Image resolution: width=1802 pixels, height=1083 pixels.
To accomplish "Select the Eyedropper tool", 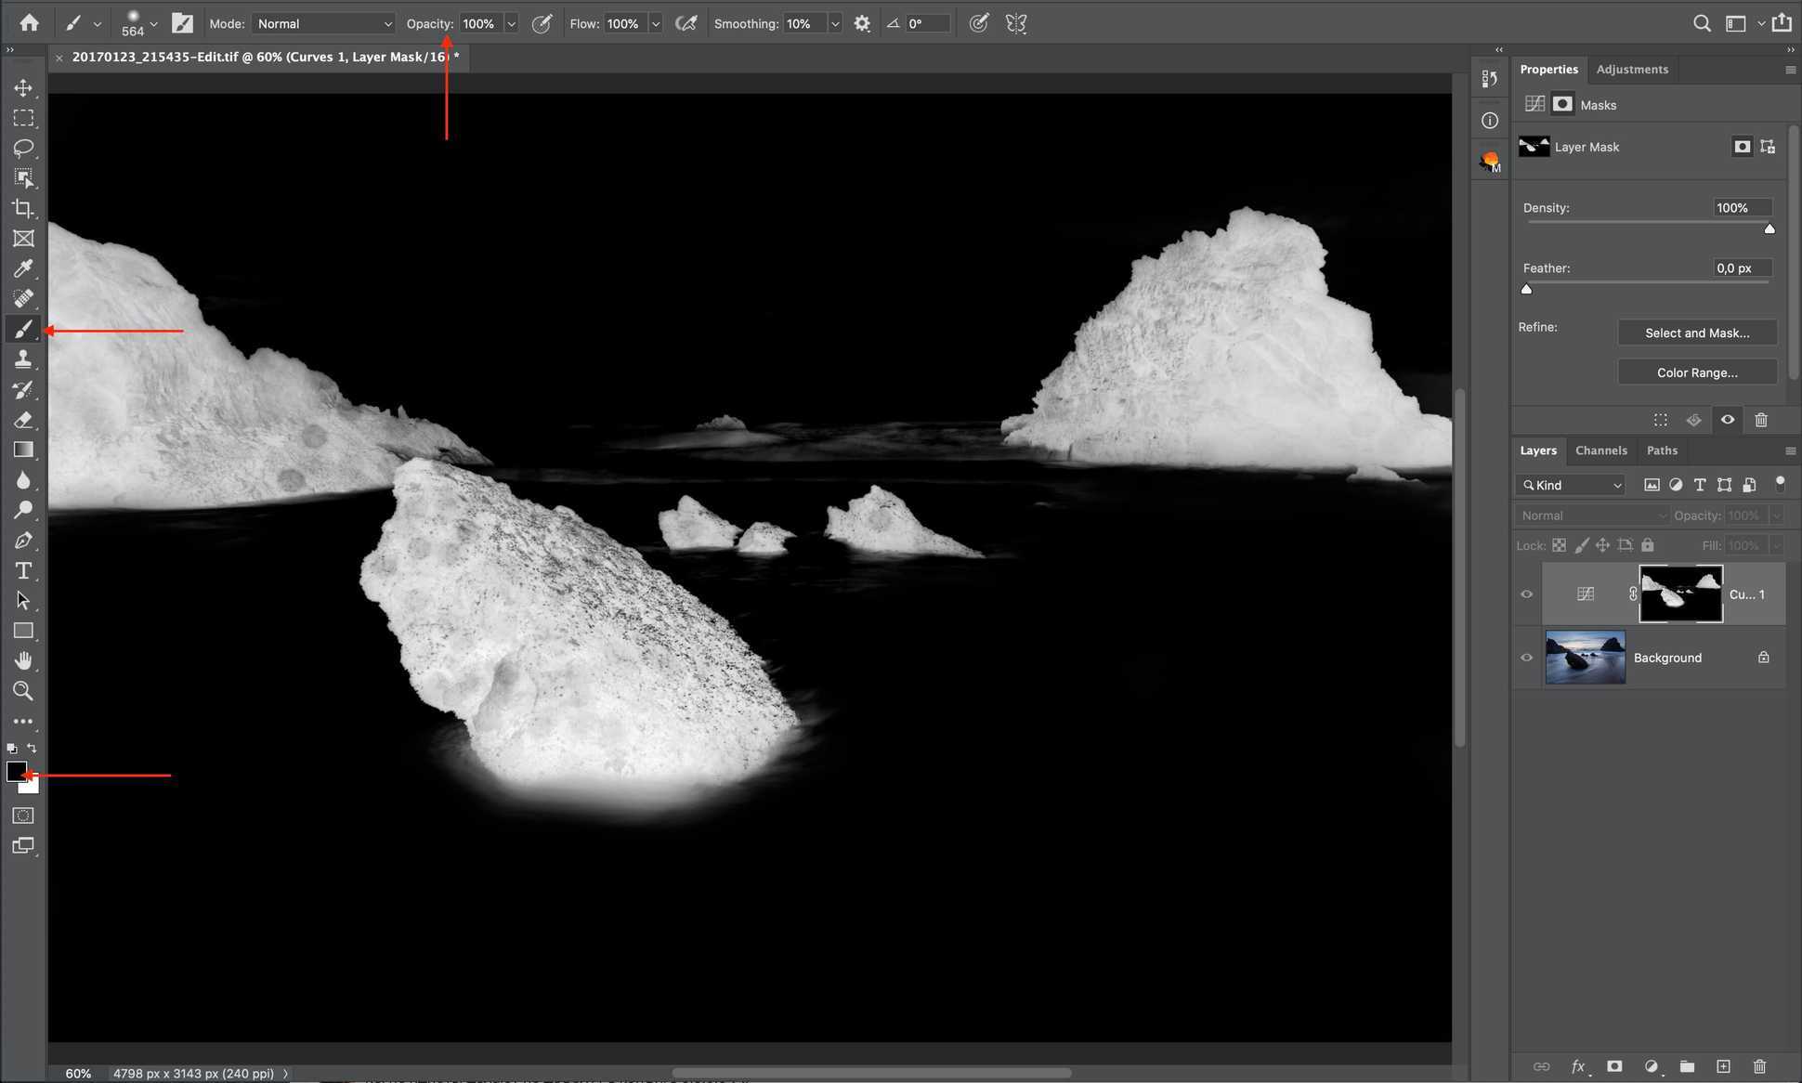I will click(23, 268).
